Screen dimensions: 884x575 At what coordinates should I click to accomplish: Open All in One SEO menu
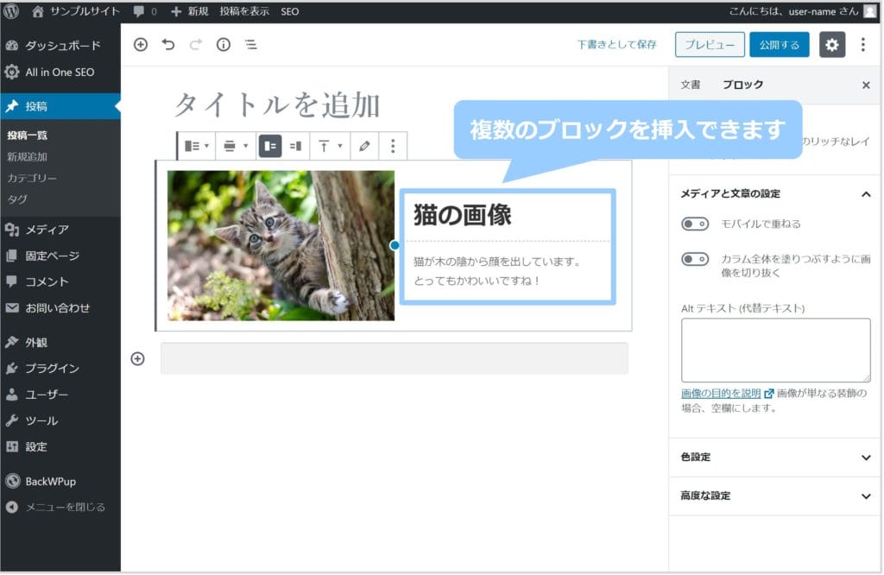coord(60,73)
